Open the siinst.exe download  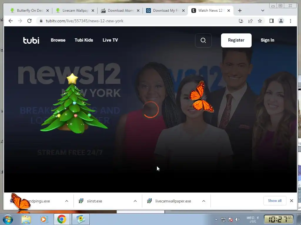(94, 201)
